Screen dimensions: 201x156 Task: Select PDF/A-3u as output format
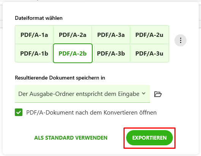point(149,53)
